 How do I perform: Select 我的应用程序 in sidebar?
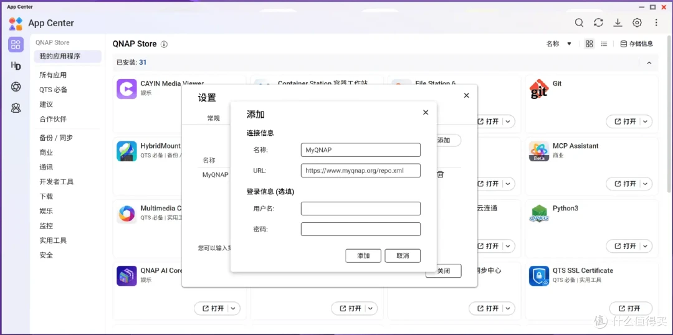pos(68,56)
